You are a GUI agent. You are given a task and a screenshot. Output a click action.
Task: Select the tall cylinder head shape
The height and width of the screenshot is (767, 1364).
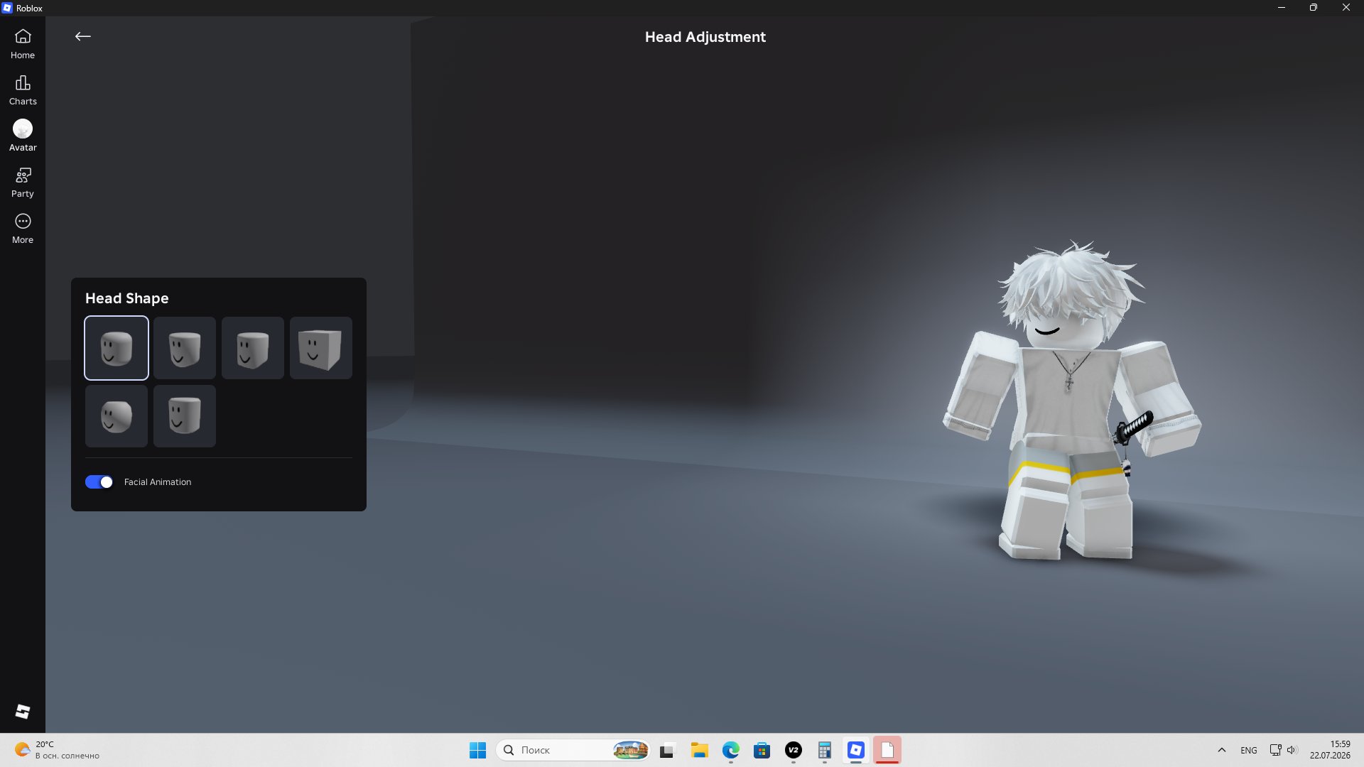click(x=185, y=416)
